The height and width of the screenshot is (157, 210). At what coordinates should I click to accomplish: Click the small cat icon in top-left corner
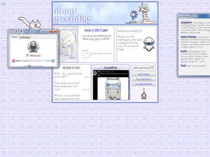(x=3, y=3)
